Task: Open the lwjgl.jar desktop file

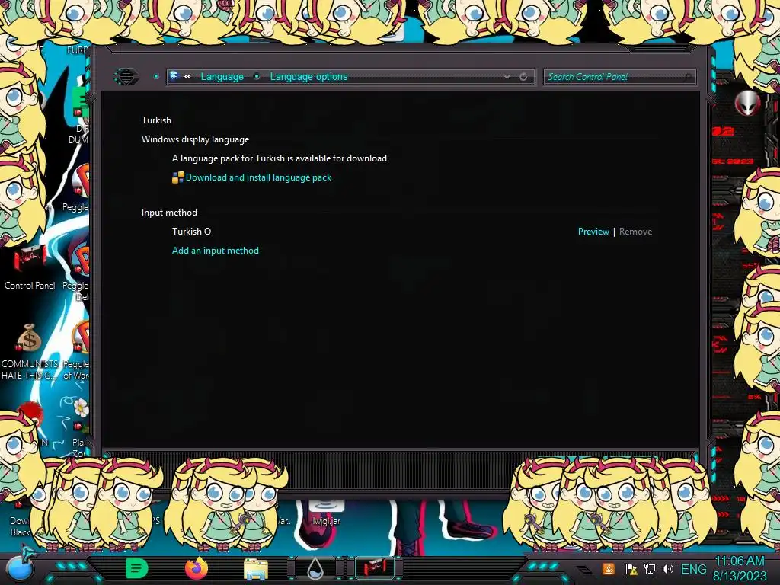Action: click(326, 513)
